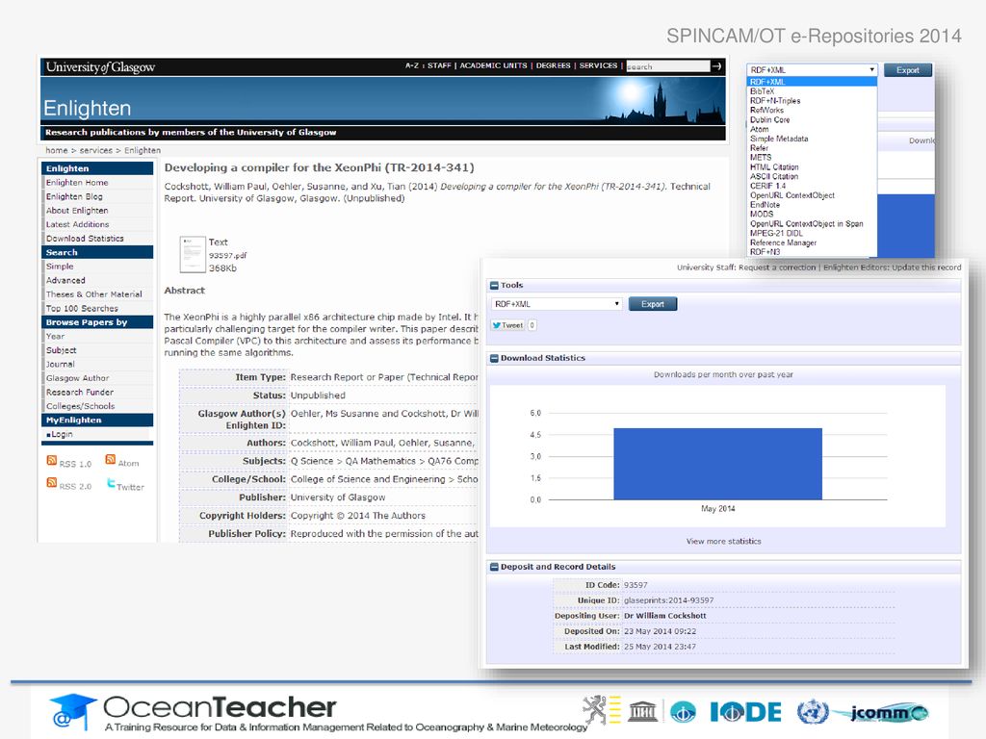Open the 93597.pdf document thumbnail
Viewport: 986px width, 739px height.
point(193,254)
